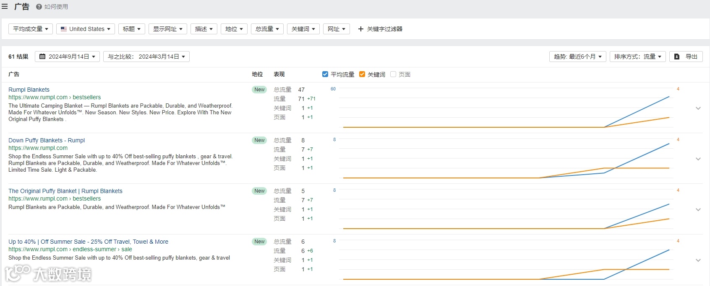This screenshot has height=286, width=710.
Task: Open the Rumpl Blankets ad title link
Action: [29, 90]
